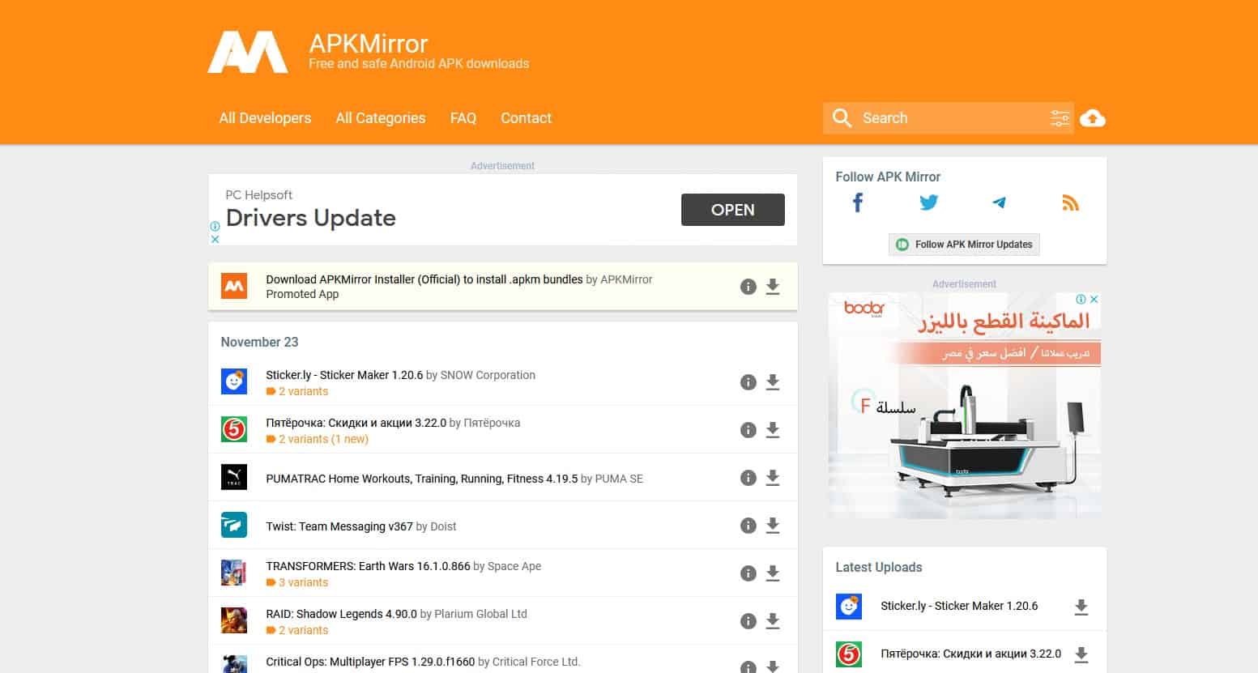The image size is (1258, 673).
Task: Download Sticker.ly from November 23 list
Action: coord(773,382)
